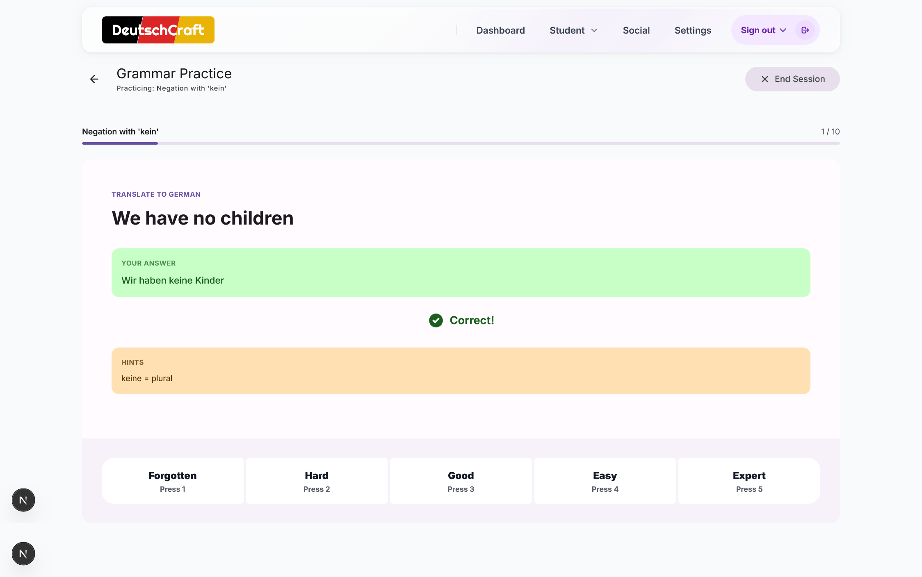Open the upper Next.js dev tools badge
Screen dimensions: 922x577
coord(23,500)
